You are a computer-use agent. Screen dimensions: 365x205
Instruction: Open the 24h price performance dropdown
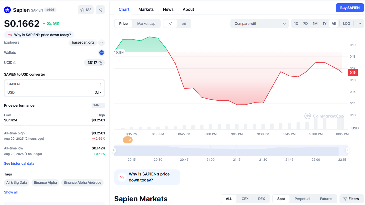tap(98, 105)
